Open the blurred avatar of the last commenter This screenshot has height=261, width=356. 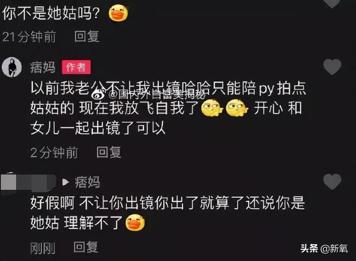pyautogui.click(x=28, y=183)
